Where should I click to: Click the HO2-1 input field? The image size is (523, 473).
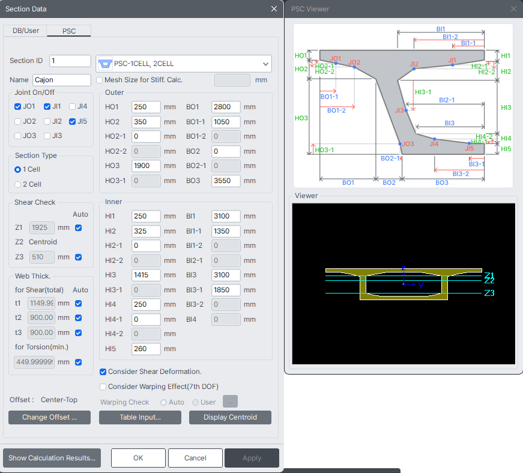(146, 136)
